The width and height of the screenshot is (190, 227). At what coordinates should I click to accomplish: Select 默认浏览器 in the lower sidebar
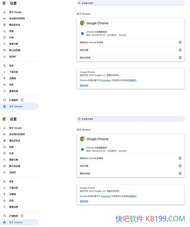(15, 166)
